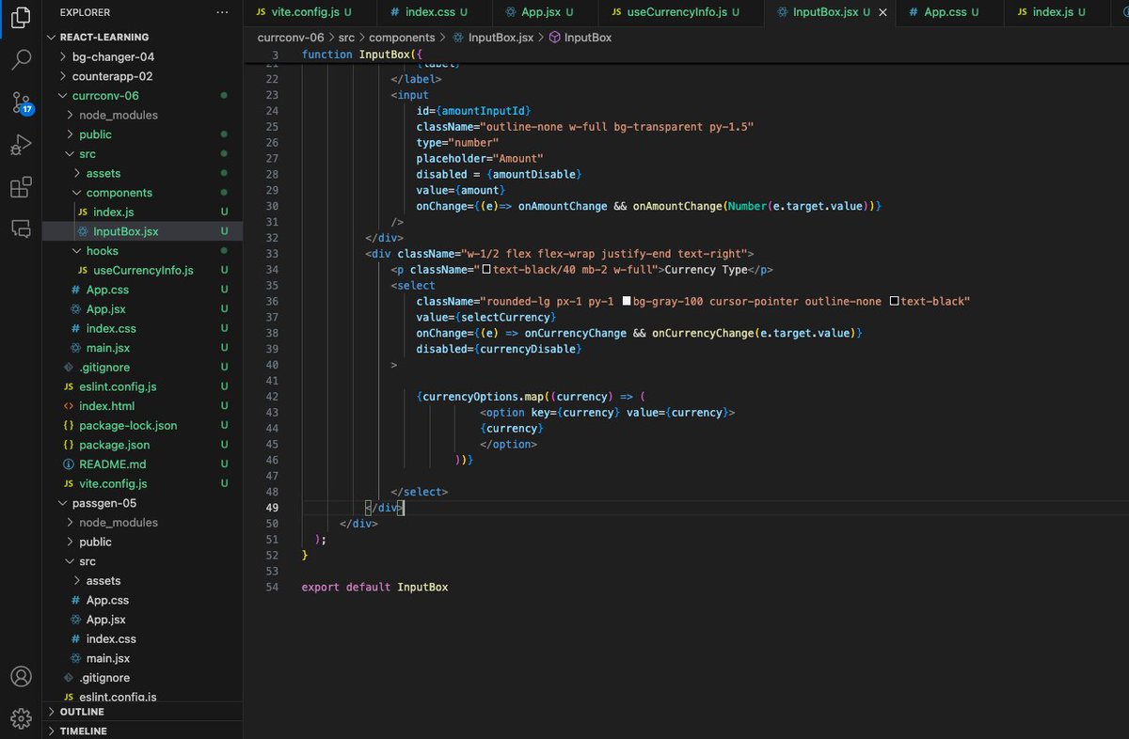Click line number 54 in the gutter
The image size is (1129, 739).
pos(272,587)
